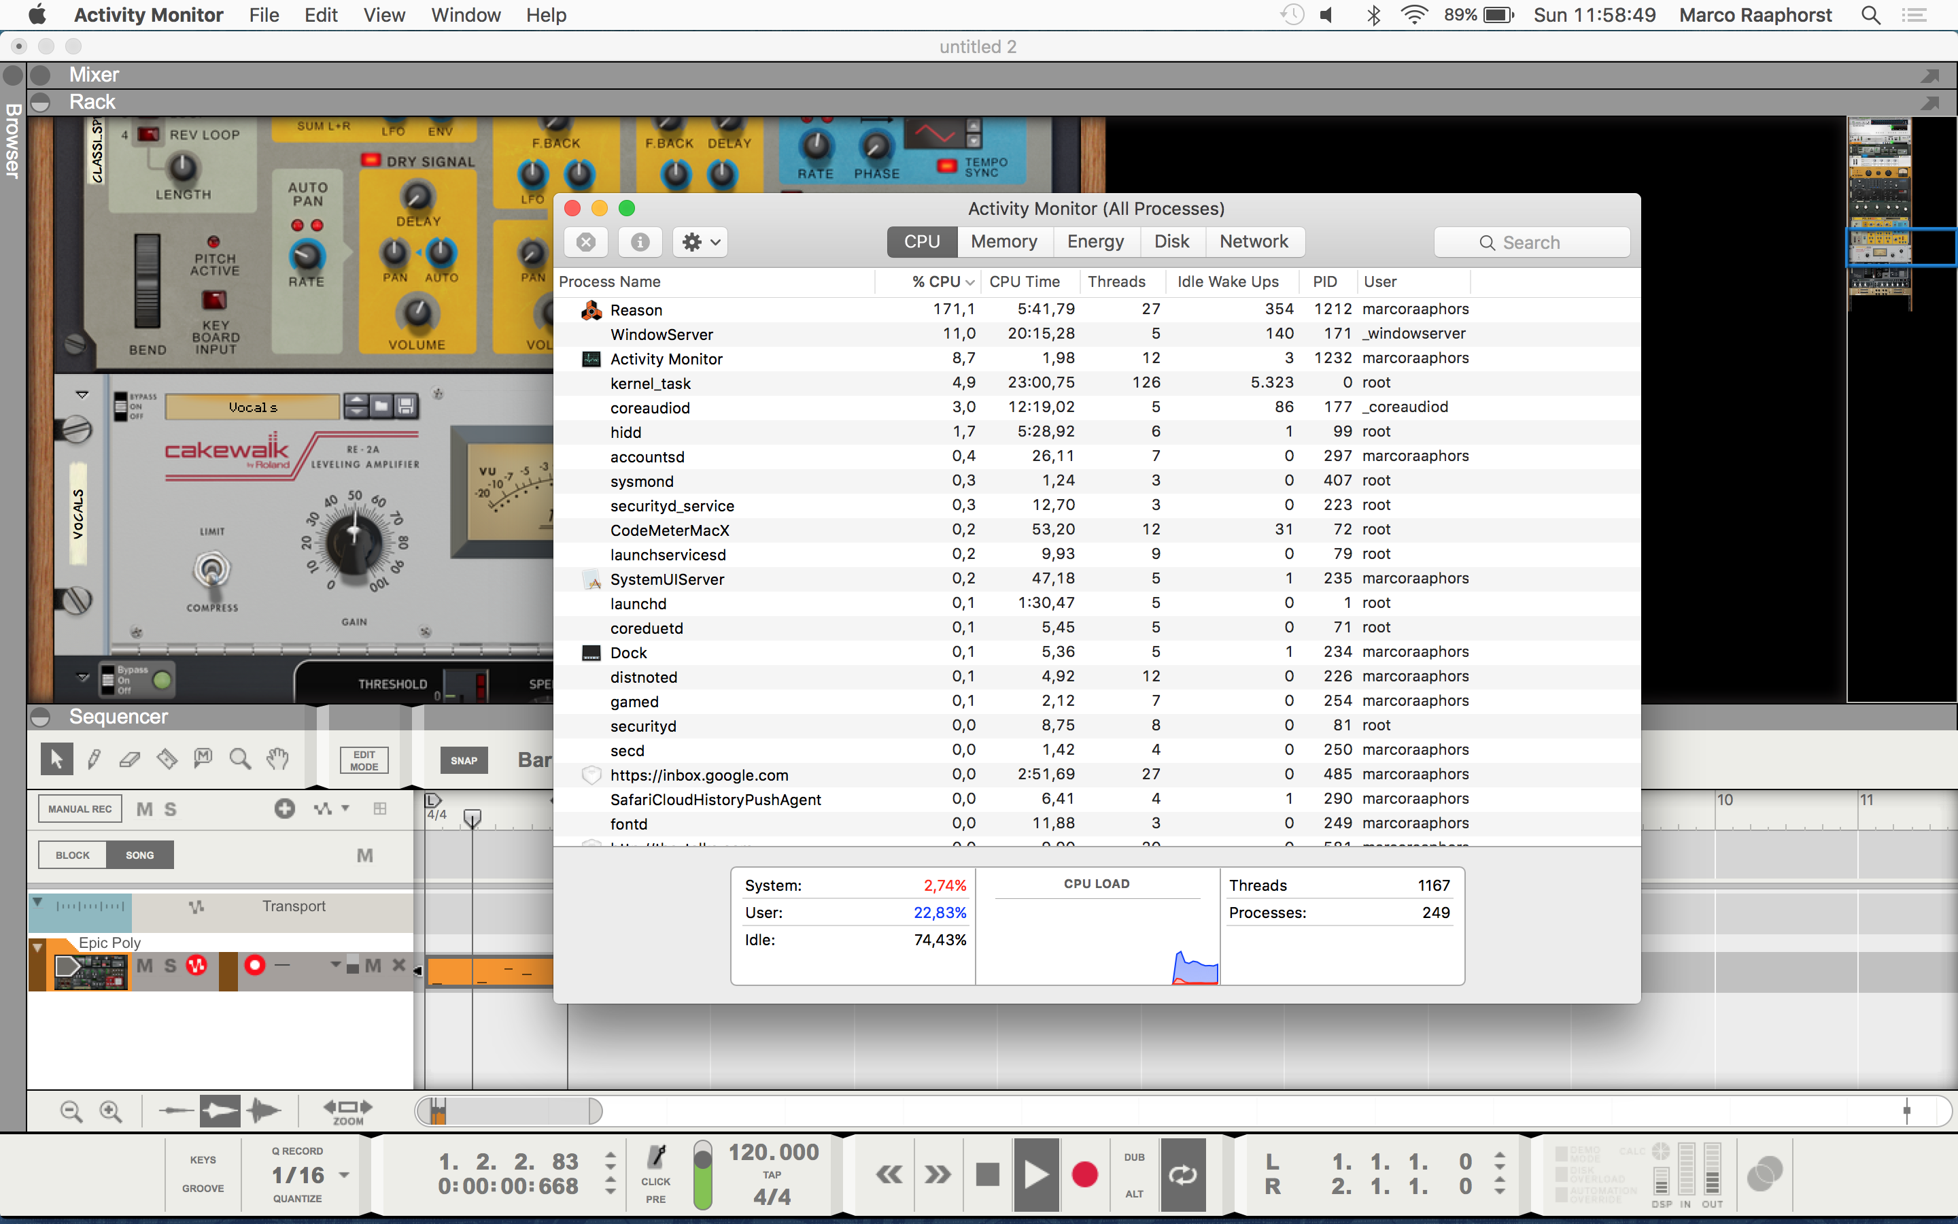Toggle MANUAL REC button
Viewport: 1958px width, 1224px height.
pos(80,809)
